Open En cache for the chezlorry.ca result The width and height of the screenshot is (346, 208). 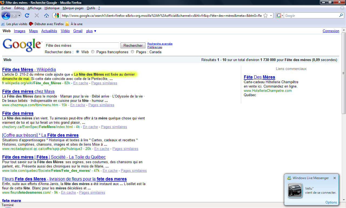90,127
